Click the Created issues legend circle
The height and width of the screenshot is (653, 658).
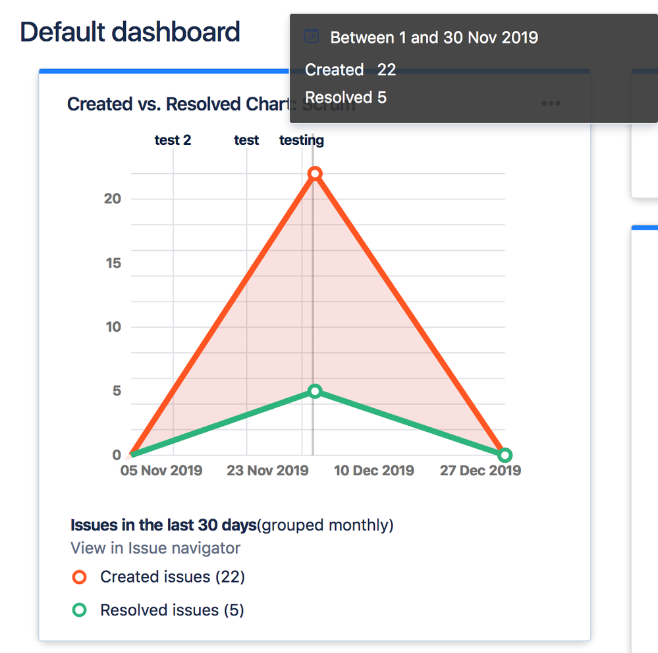81,577
